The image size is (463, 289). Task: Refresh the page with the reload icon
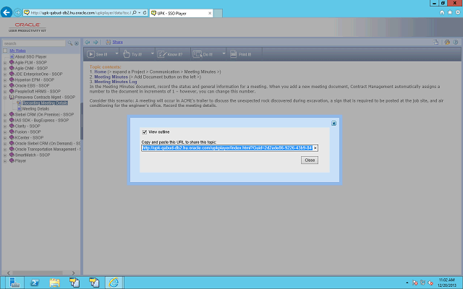(x=145, y=13)
